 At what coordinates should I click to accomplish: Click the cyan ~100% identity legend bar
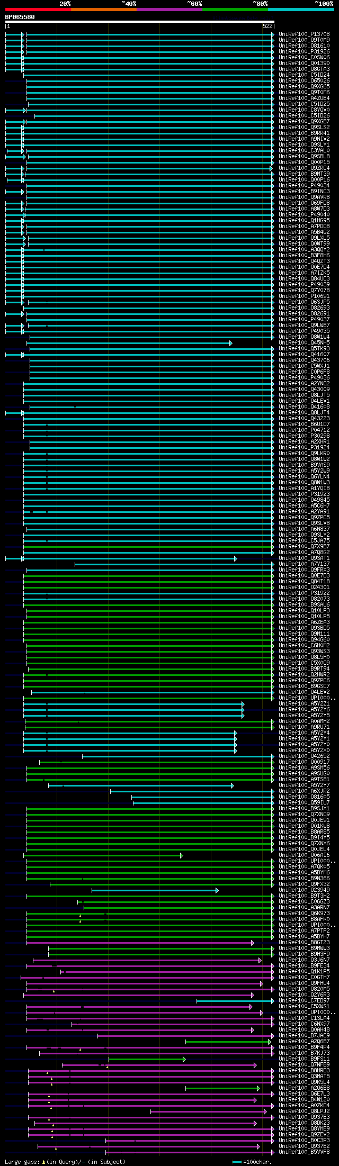pyautogui.click(x=301, y=10)
